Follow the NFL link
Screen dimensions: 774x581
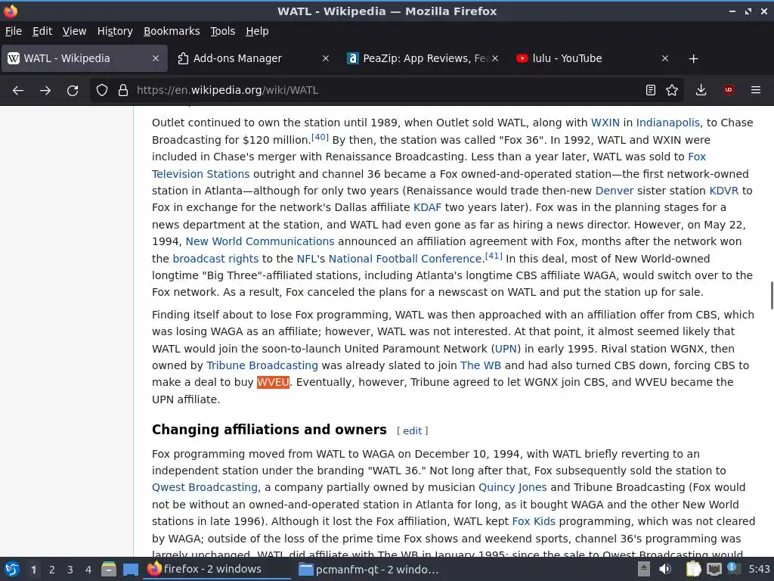tap(306, 259)
